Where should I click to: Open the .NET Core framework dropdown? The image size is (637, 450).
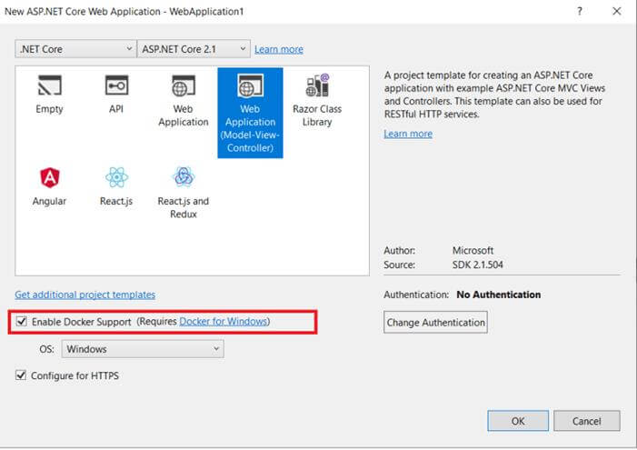[75, 49]
